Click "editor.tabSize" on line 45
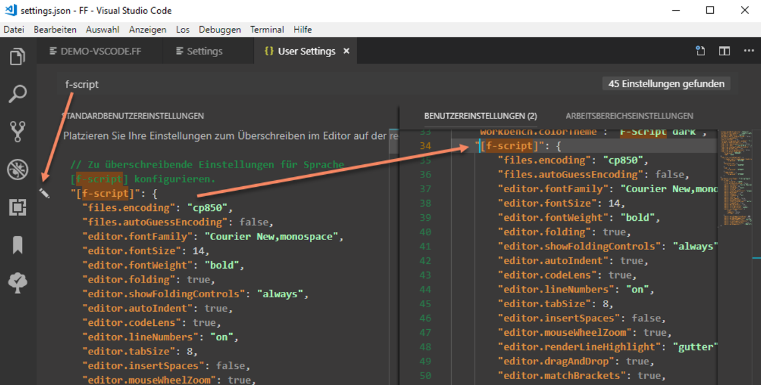The width and height of the screenshot is (761, 385). coord(544,304)
